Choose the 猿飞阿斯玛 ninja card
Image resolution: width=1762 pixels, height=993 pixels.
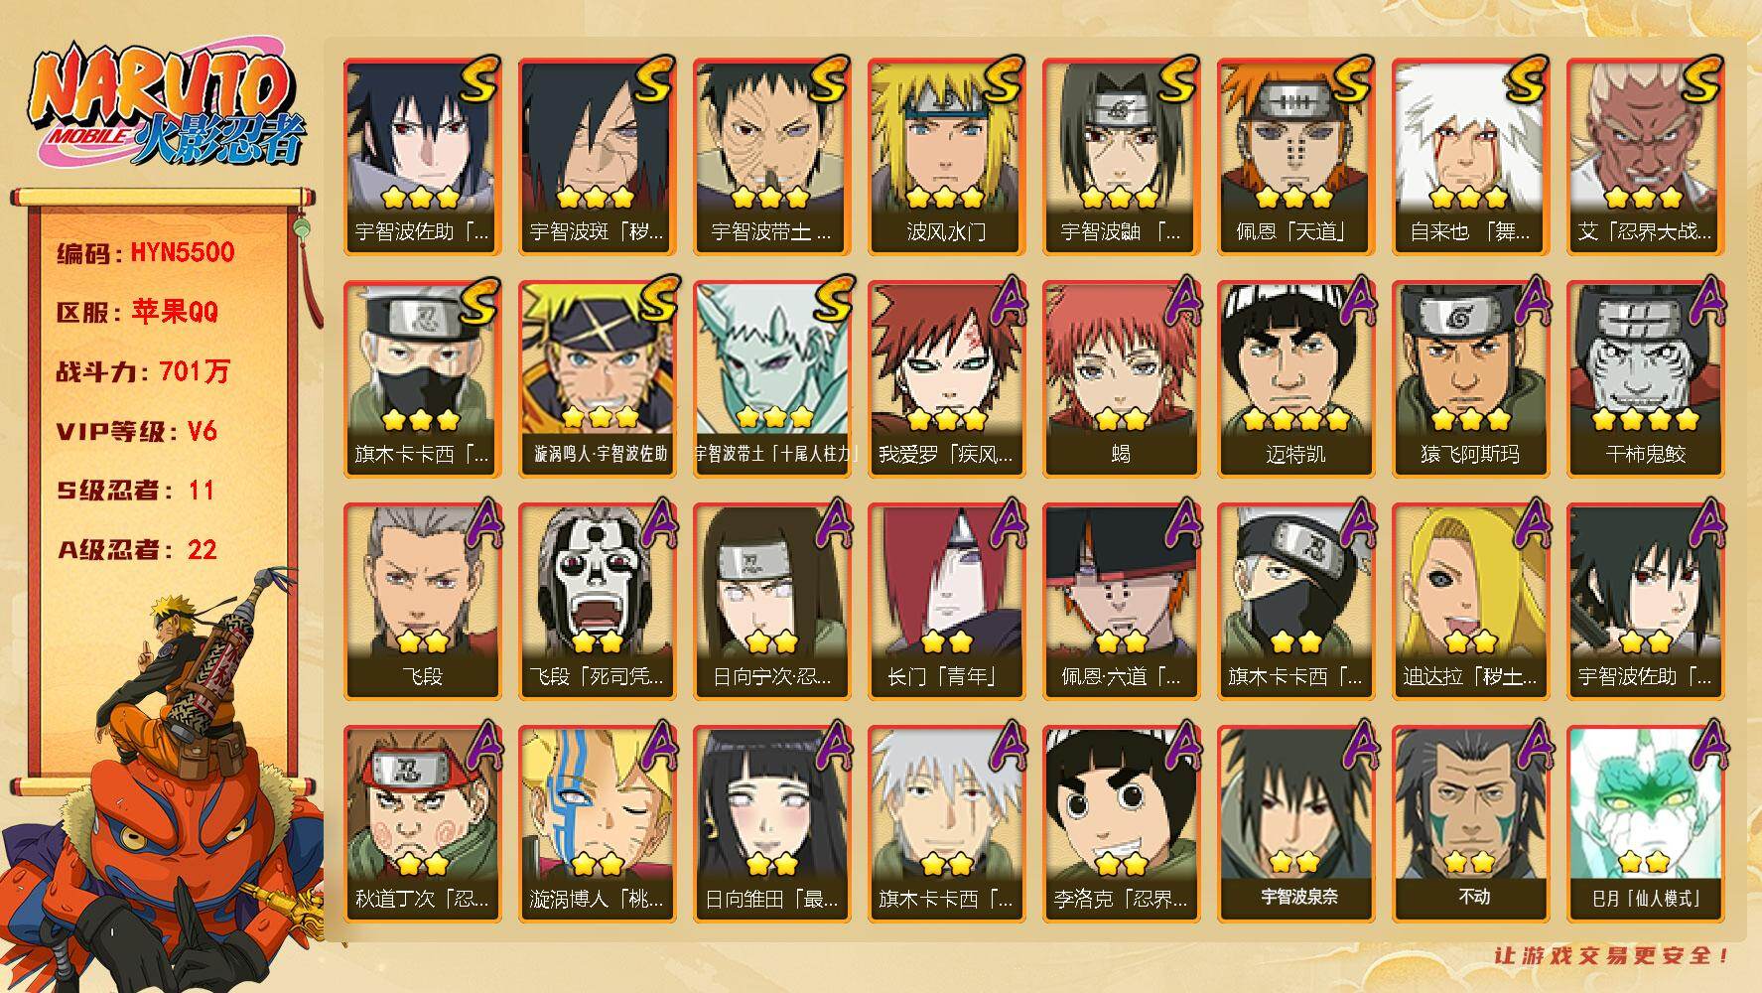[x=1470, y=378]
